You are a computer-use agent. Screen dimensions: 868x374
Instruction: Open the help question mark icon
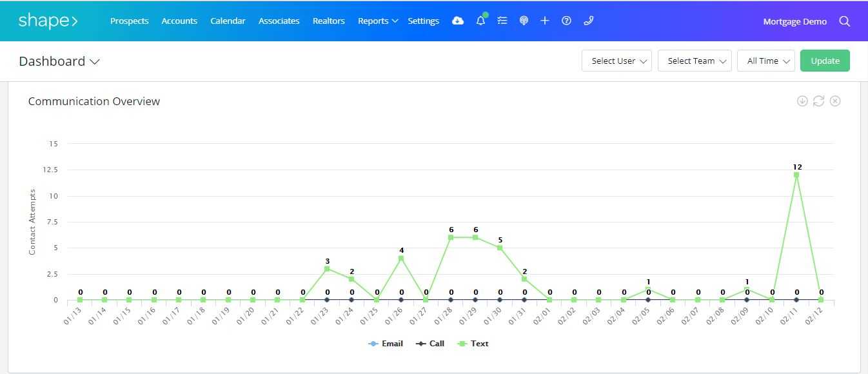click(566, 21)
